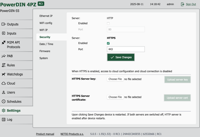Viewport: 200px width, 137px height.
Task: Enable the HTTP server checkbox
Action: tap(108, 24)
